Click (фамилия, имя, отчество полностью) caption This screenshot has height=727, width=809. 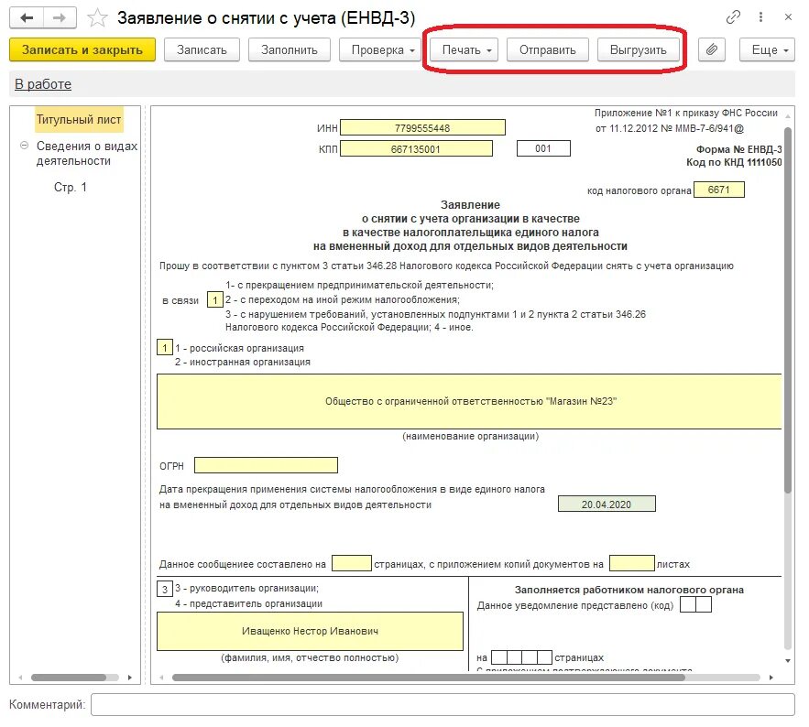click(310, 658)
